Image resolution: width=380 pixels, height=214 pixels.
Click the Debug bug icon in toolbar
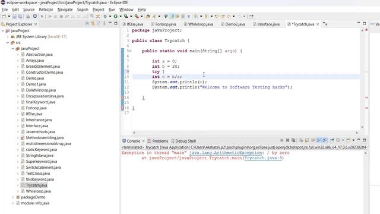coord(105,16)
